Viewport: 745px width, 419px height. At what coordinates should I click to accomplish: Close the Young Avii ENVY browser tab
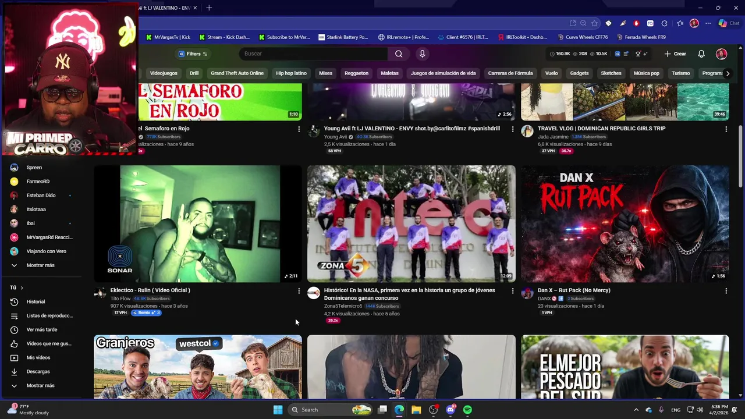196,8
